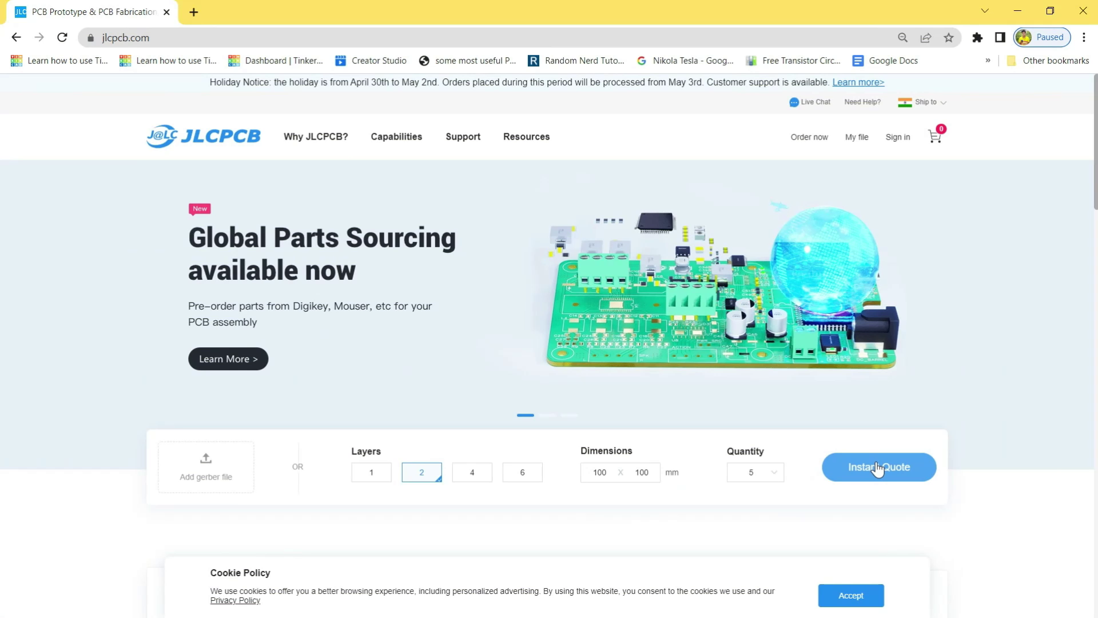Open the Why JLCPCB? menu

pyautogui.click(x=316, y=137)
